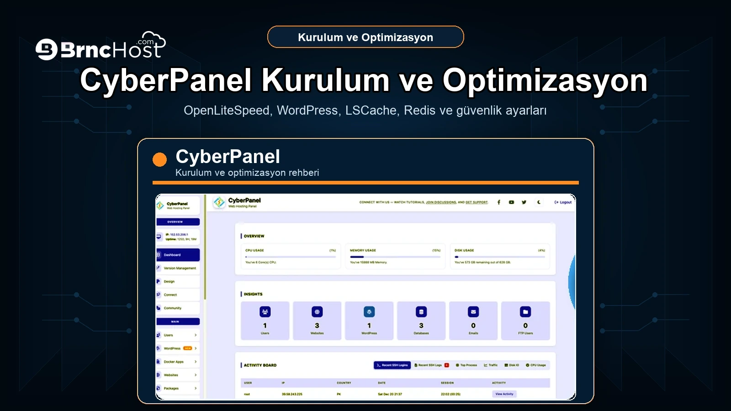Open the Connect sidebar item
This screenshot has height=411, width=731.
(x=178, y=295)
